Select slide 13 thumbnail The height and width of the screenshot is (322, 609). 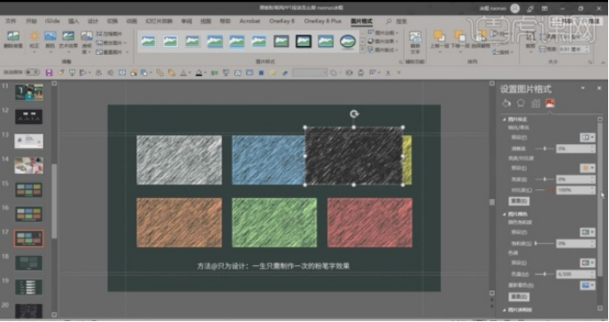pyautogui.click(x=28, y=142)
